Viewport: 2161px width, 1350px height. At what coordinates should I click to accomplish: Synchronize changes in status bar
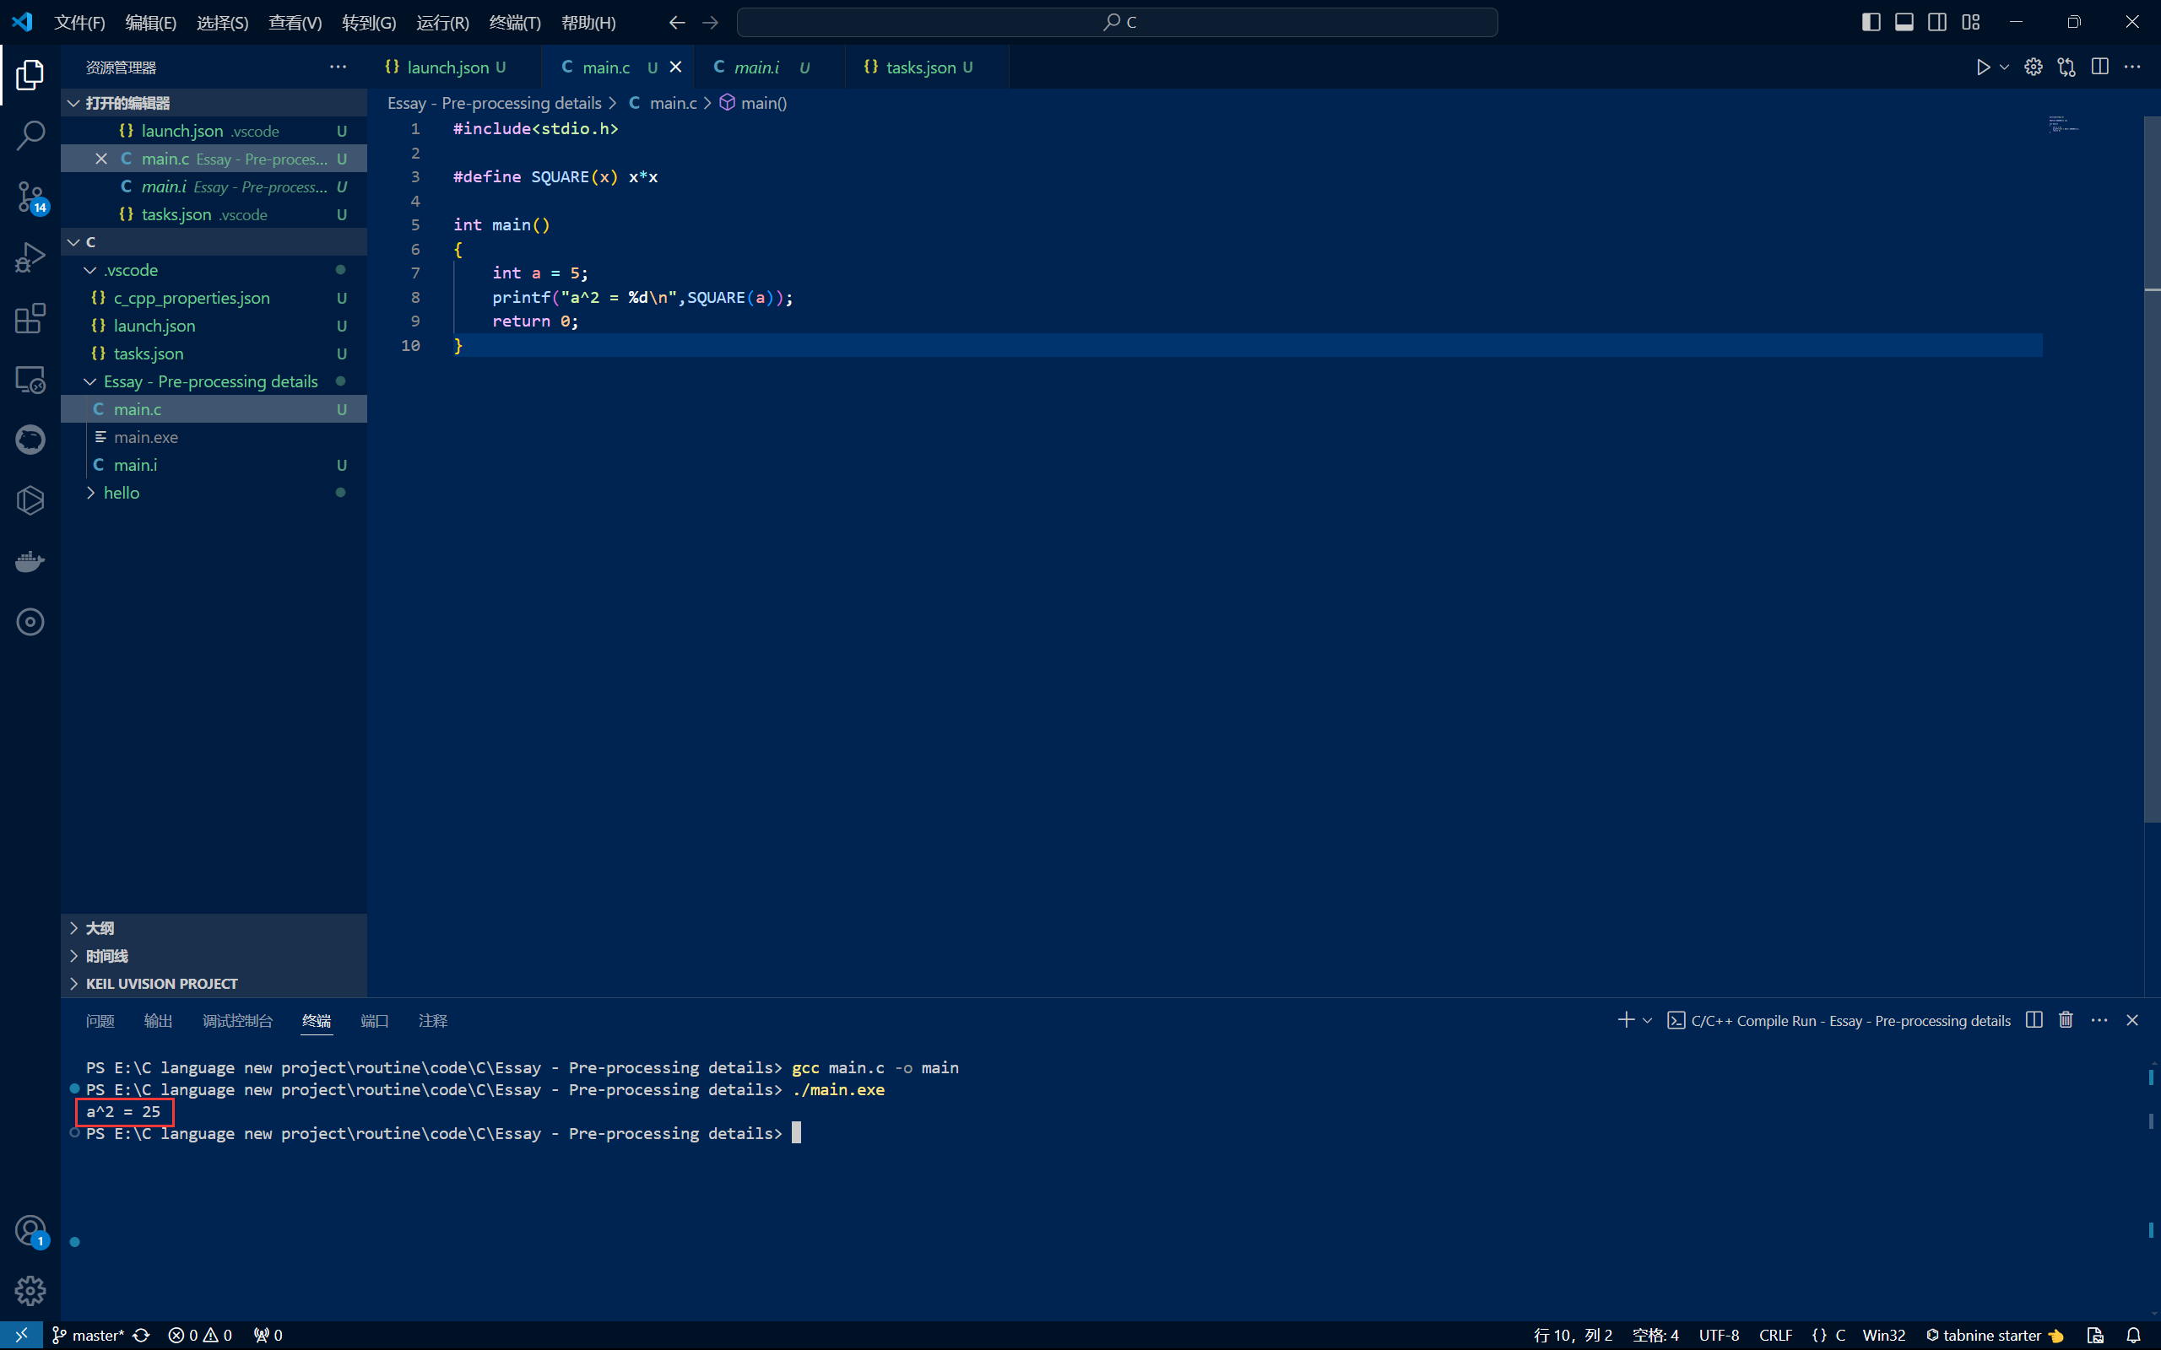click(x=141, y=1335)
